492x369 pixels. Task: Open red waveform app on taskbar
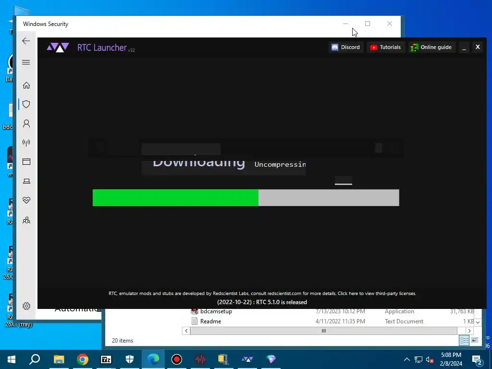pos(200,359)
